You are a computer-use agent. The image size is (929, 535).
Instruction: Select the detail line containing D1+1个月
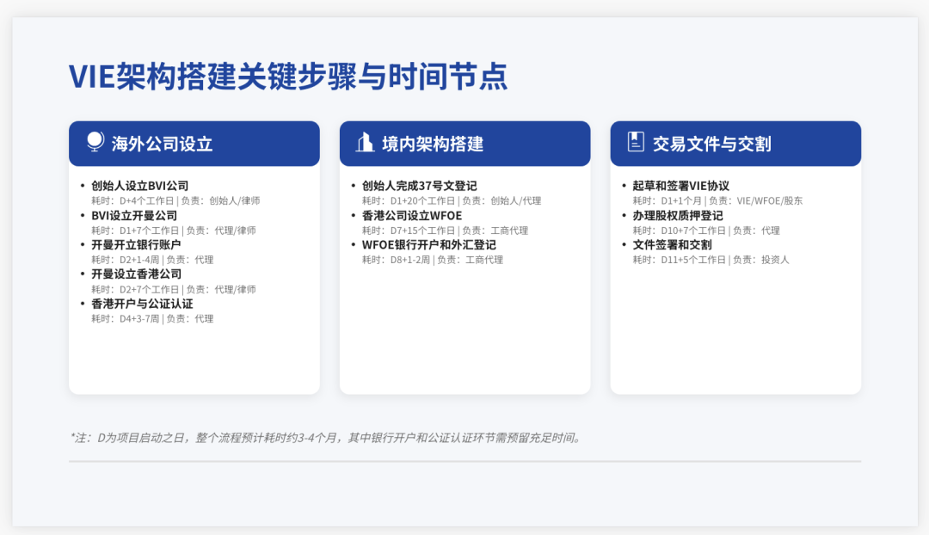coord(717,201)
